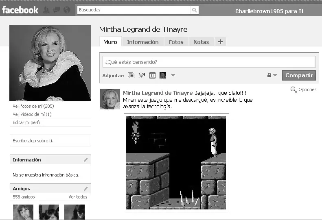Click the Compartir button
Image resolution: width=322 pixels, height=220 pixels.
pyautogui.click(x=299, y=75)
